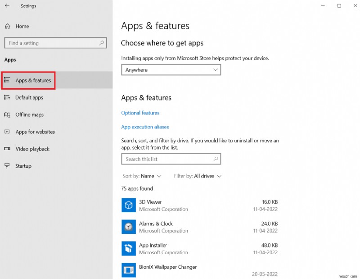Click the 3D Viewer app icon
360x279 pixels.
129,205
